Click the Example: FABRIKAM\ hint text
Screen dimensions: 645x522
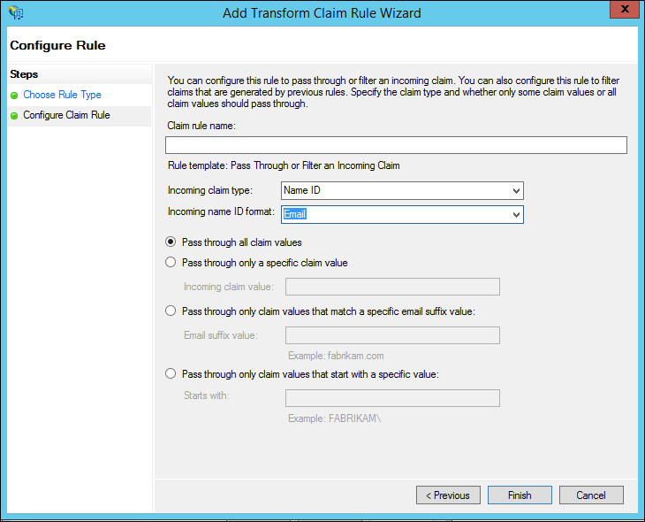335,418
